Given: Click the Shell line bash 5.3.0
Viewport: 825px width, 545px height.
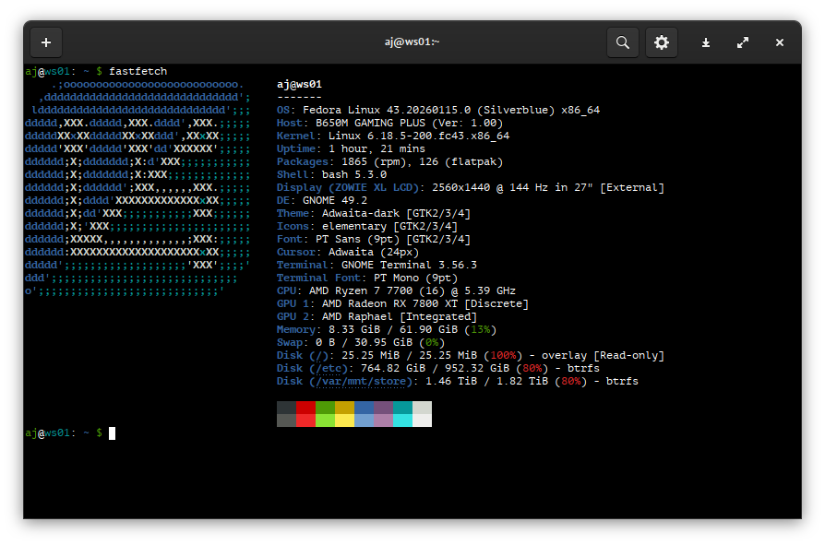Looking at the screenshot, I should point(331,174).
